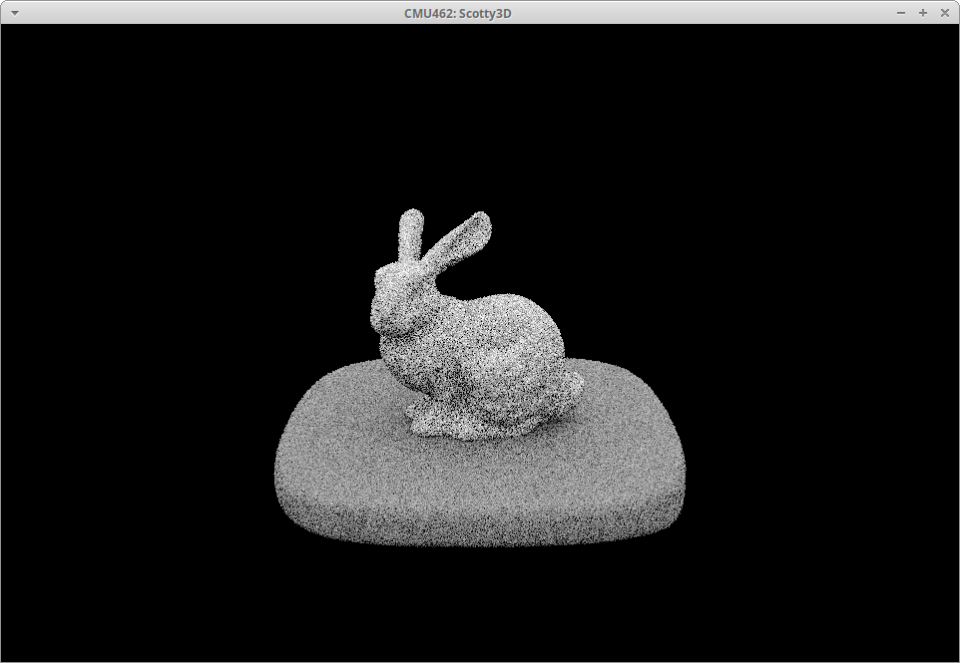
Task: Close the Scotty3D window
Action: pyautogui.click(x=945, y=13)
